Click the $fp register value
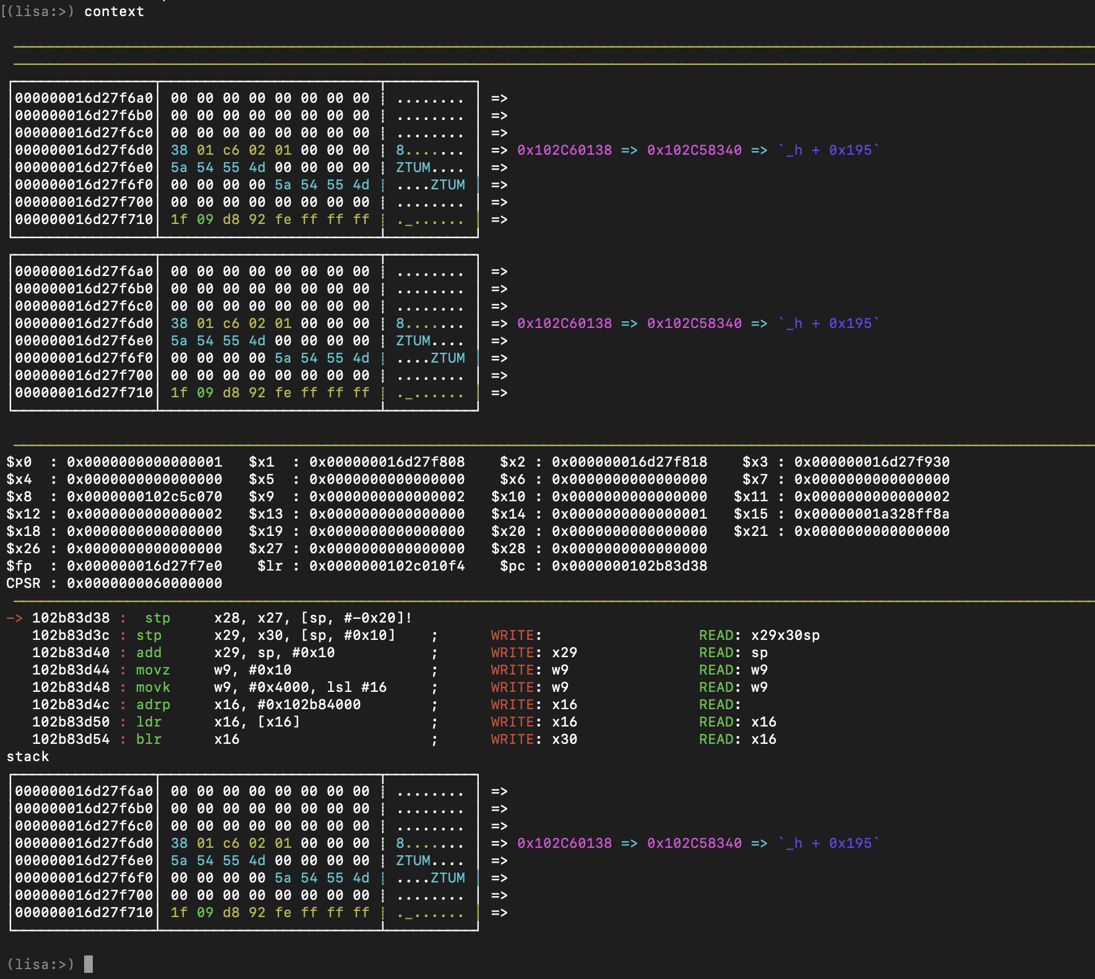This screenshot has width=1095, height=979. click(x=144, y=566)
